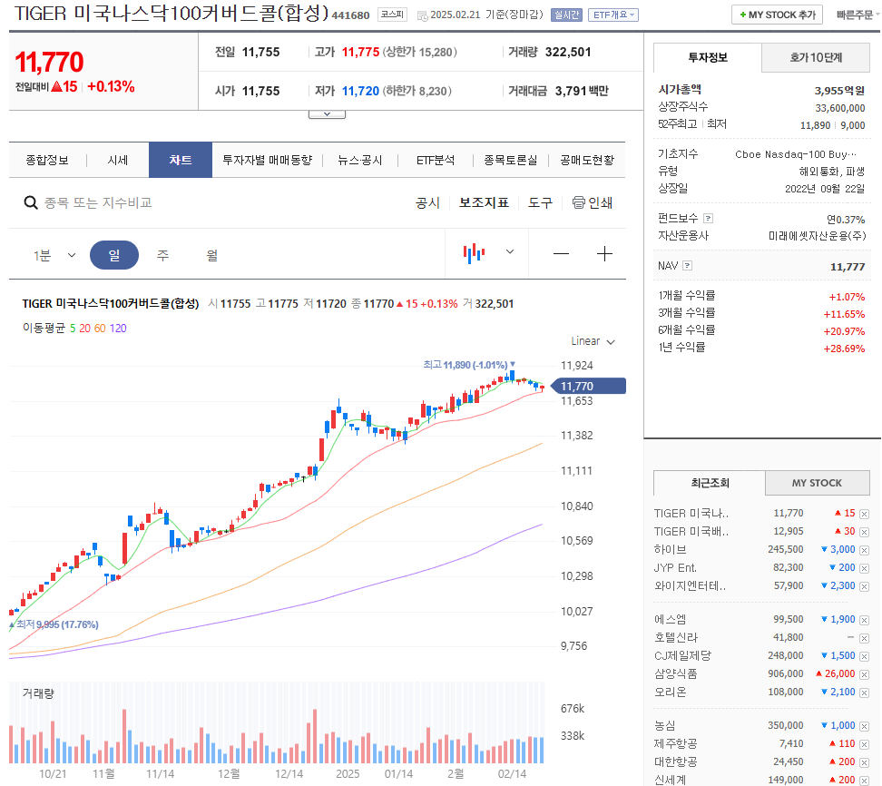882x786 pixels.
Task: Open the chart type dropdown chevron
Action: (510, 251)
